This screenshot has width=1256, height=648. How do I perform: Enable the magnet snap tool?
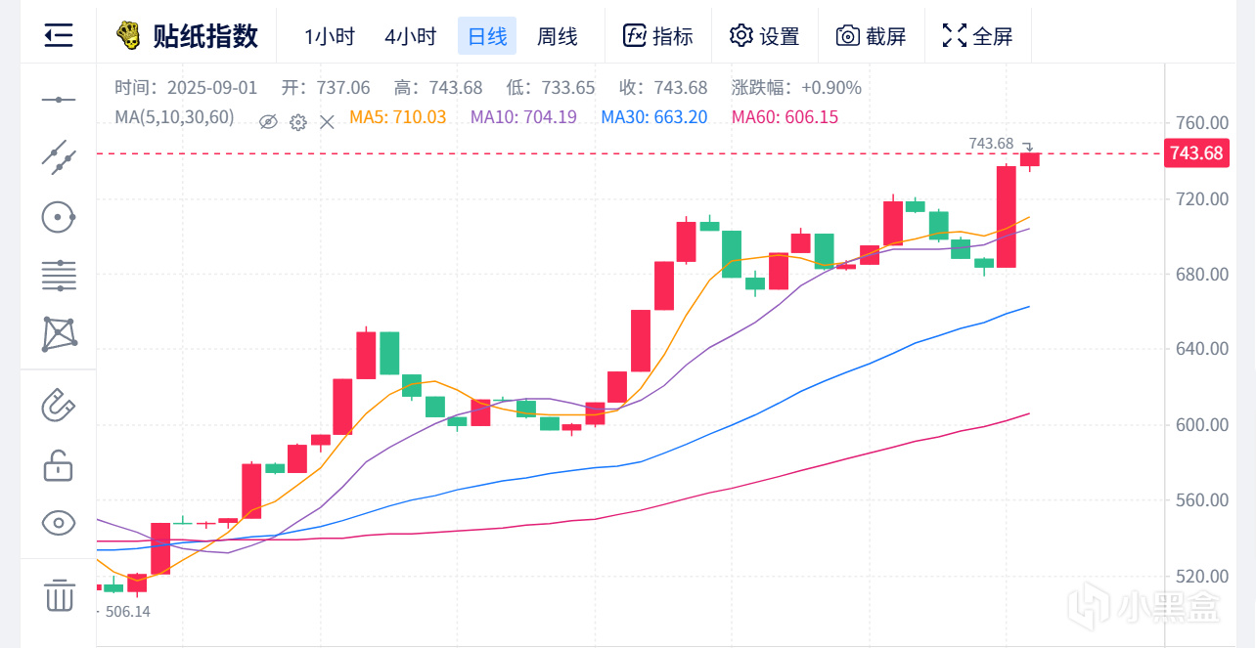click(59, 404)
